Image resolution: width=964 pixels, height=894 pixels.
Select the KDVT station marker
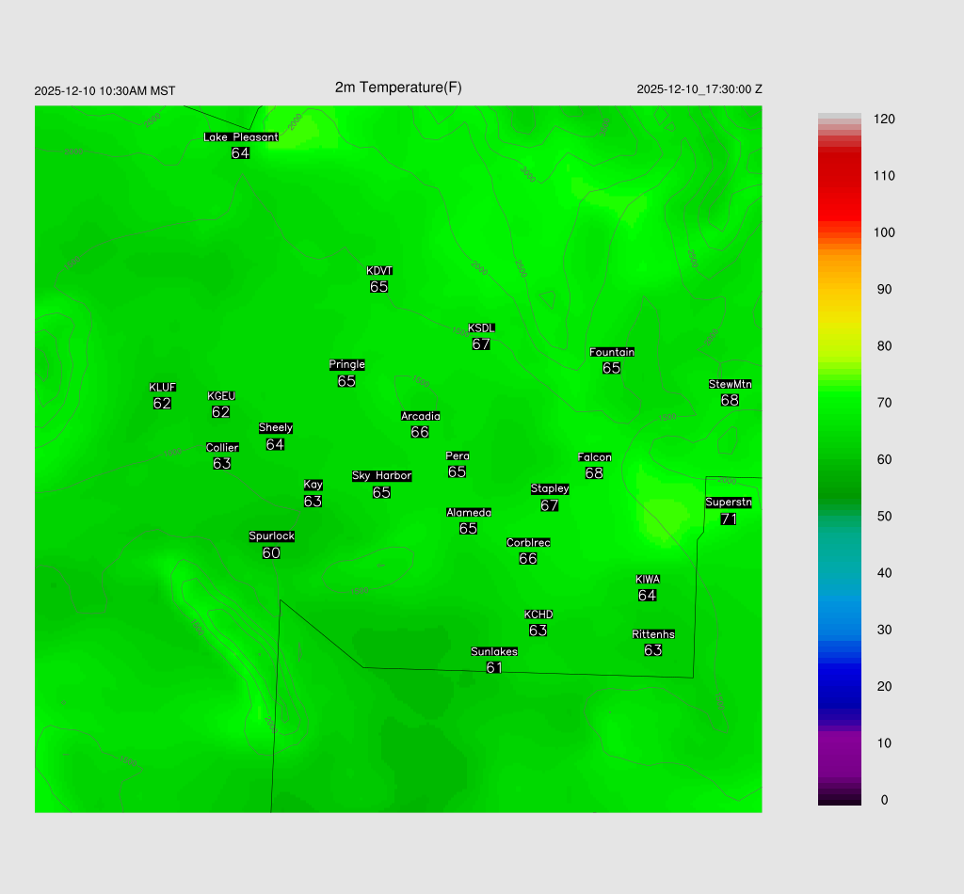point(379,279)
